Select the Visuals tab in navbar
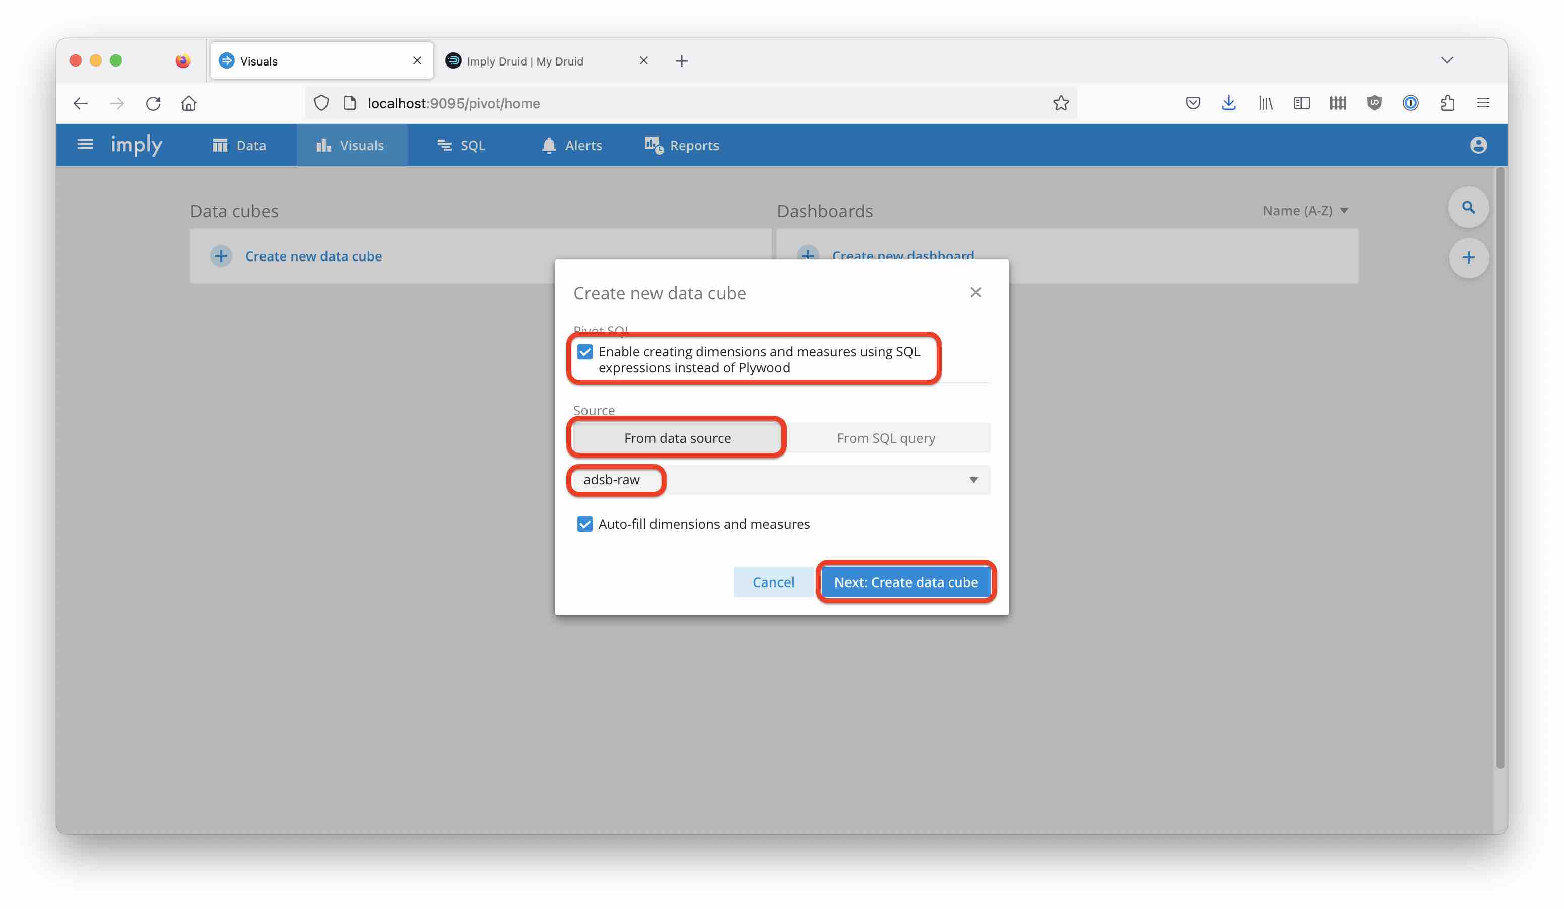 pos(353,145)
